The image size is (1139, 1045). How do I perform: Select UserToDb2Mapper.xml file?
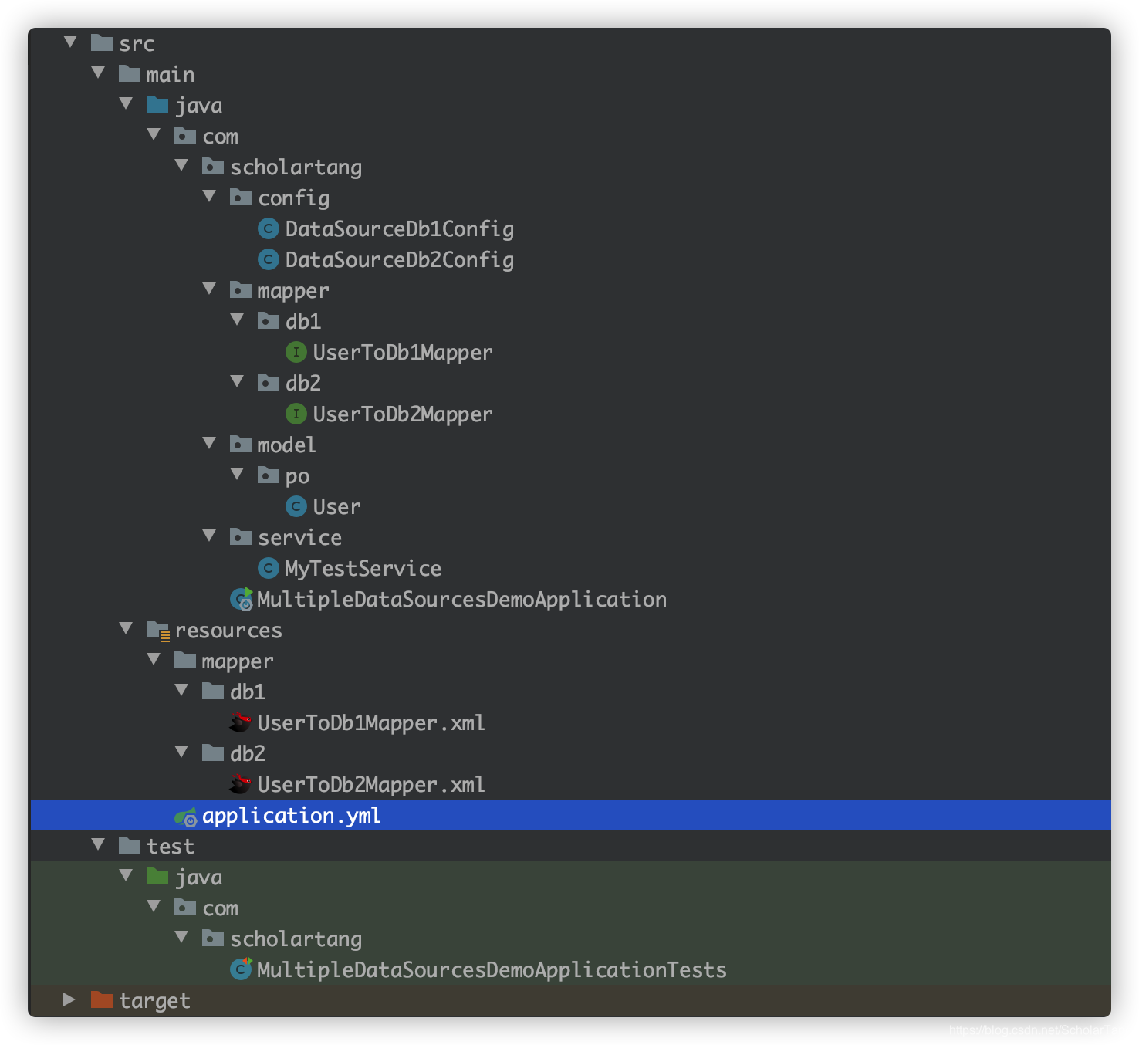(371, 785)
